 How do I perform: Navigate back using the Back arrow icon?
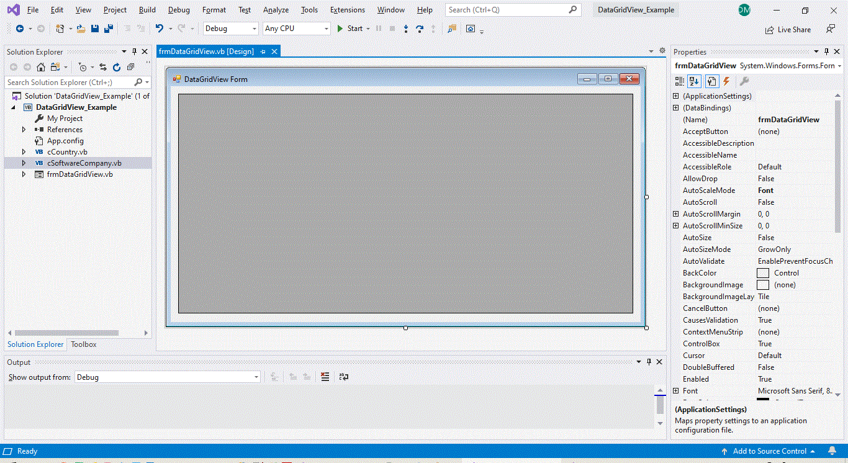(x=20, y=28)
